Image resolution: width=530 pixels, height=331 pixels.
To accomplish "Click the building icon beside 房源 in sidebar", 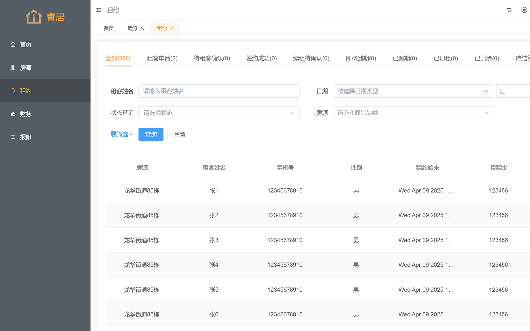I will [x=13, y=68].
